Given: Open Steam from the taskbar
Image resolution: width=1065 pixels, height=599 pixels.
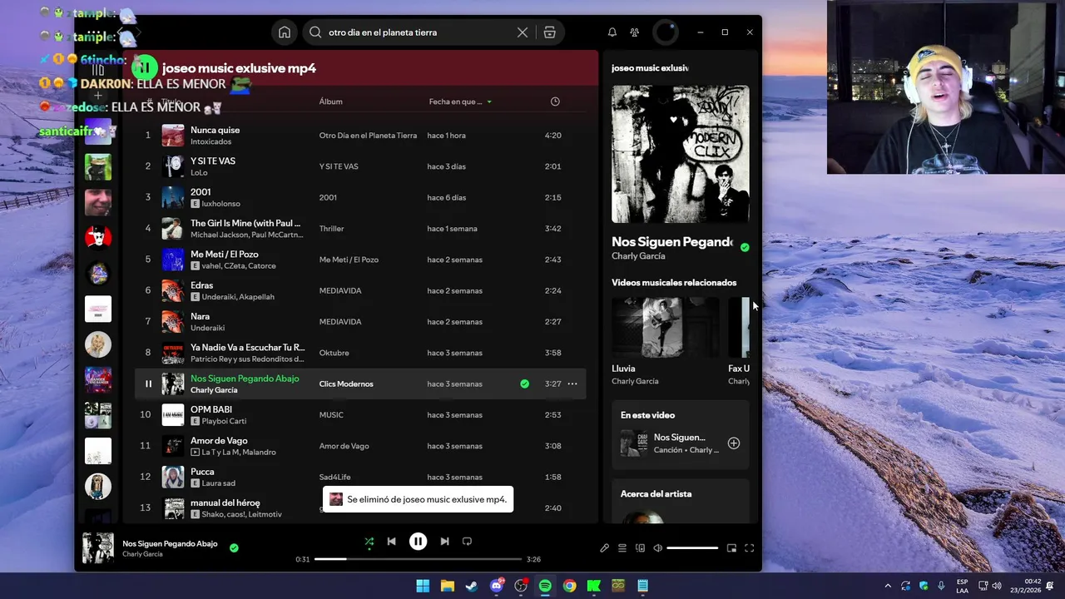Looking at the screenshot, I should pyautogui.click(x=472, y=586).
